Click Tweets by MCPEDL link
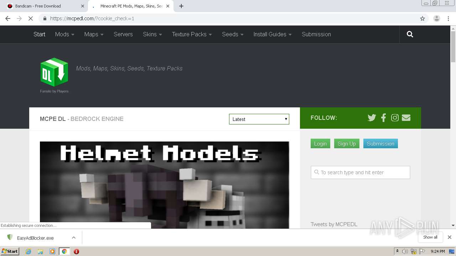This screenshot has height=256, width=456. pos(334,224)
